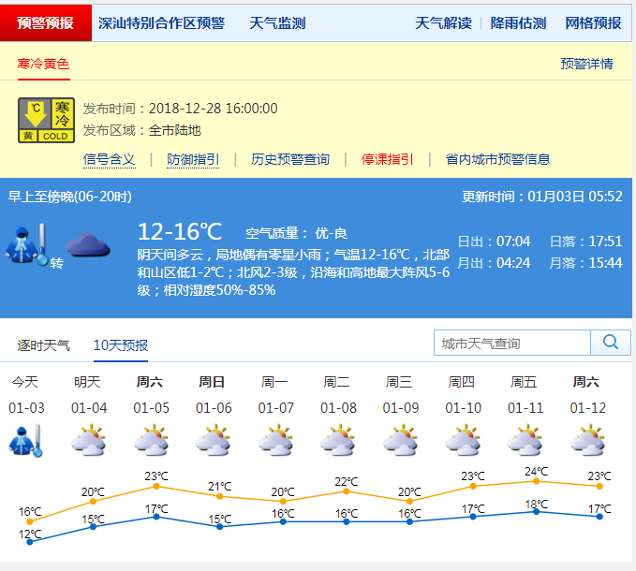Click the 城市天气查询 search field
This screenshot has width=636, height=571.
pos(511,344)
